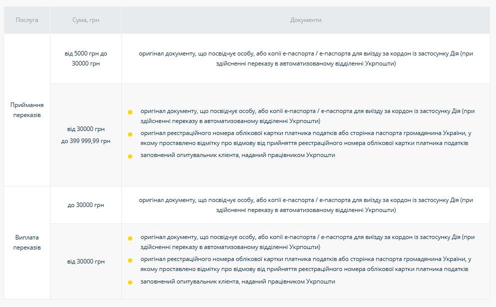Select the 'Виплата переказів' service cell
The image size is (496, 307).
coord(27,242)
